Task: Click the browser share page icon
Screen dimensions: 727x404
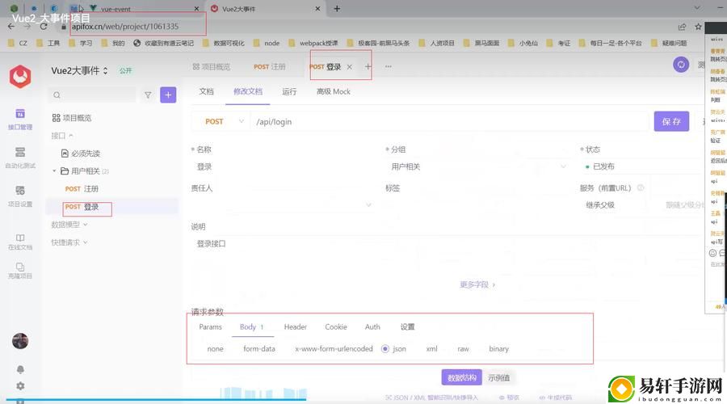Action: (682, 27)
